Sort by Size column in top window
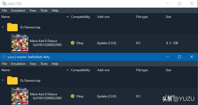The height and width of the screenshot is (105, 198). 168,17
